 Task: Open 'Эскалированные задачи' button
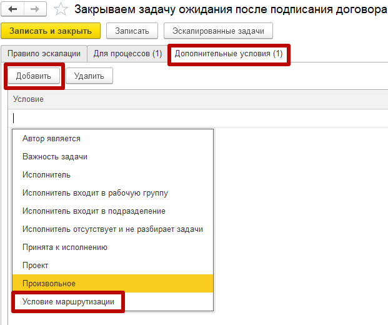pos(218,31)
